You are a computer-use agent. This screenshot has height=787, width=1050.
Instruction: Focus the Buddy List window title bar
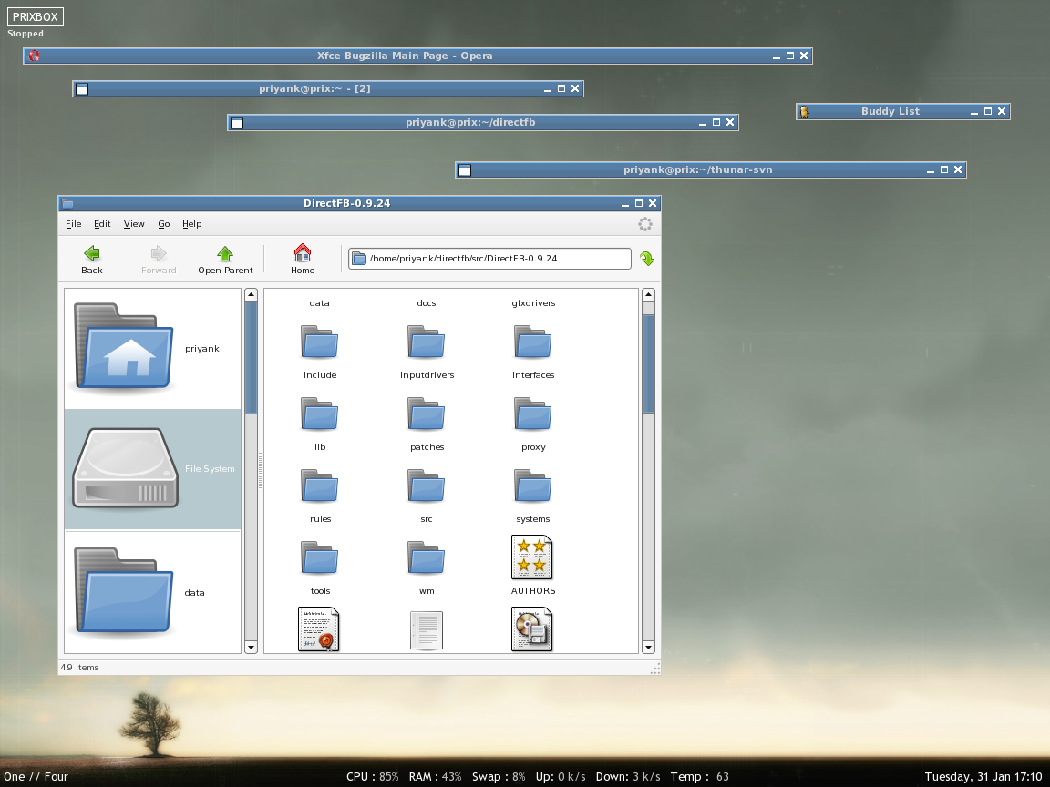click(x=890, y=112)
